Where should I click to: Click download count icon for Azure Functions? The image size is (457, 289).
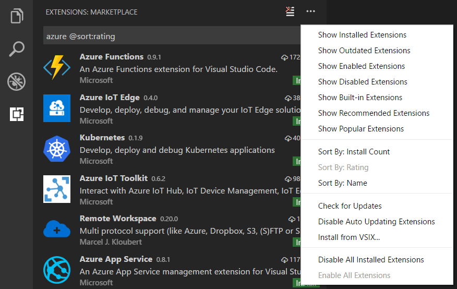[284, 57]
